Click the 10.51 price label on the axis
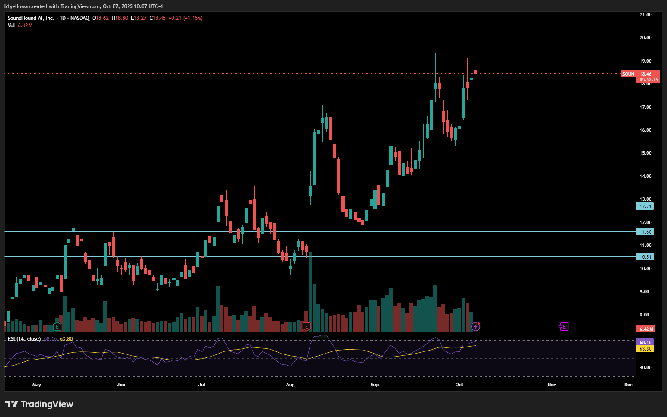Image resolution: width=667 pixels, height=417 pixels. pos(645,257)
